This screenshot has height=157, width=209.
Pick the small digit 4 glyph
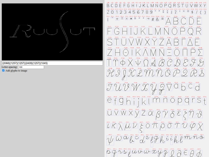129,12
